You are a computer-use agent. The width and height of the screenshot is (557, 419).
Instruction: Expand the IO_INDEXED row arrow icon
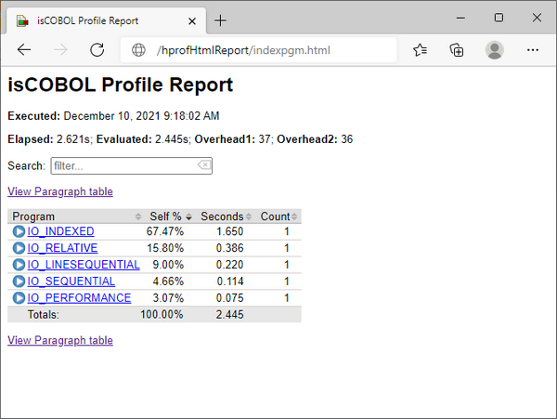[19, 231]
